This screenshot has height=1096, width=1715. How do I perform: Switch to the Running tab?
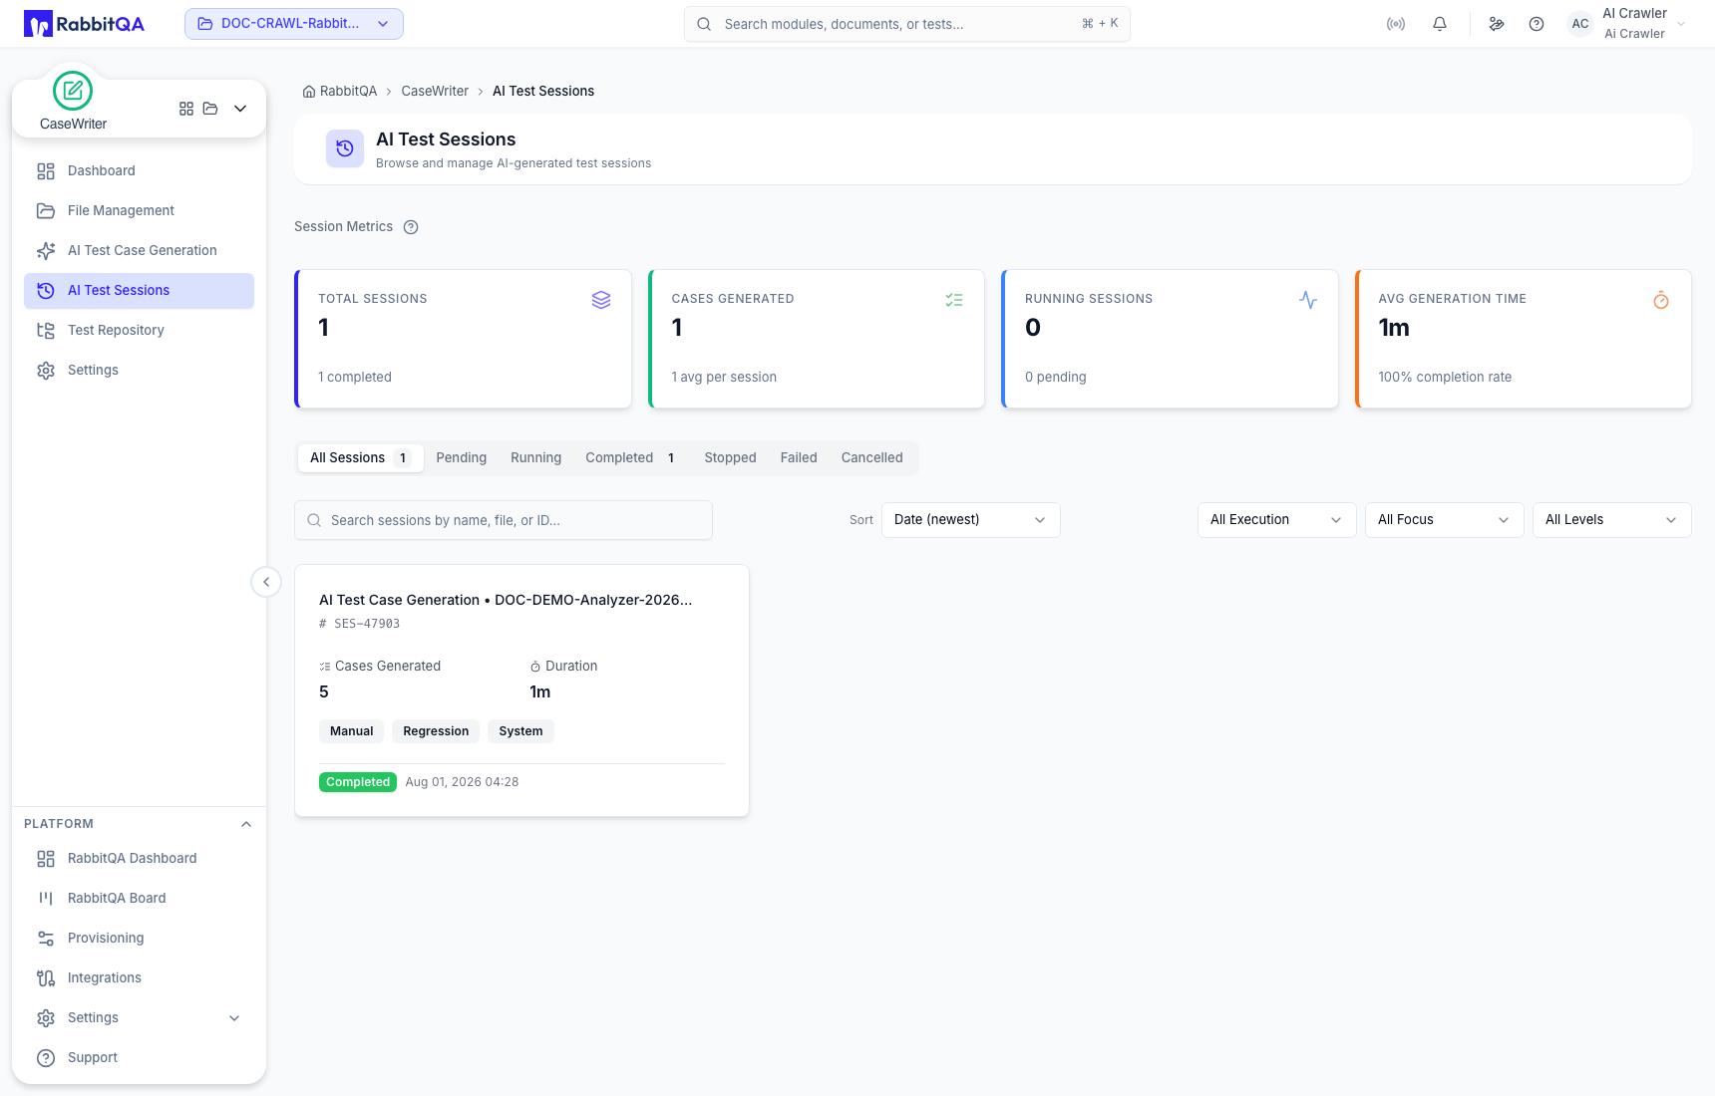[x=536, y=458]
